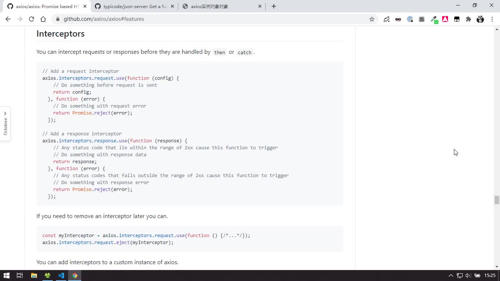Viewport: 500px width, 281px height.
Task: Go back to the previous page
Action: click(x=8, y=19)
